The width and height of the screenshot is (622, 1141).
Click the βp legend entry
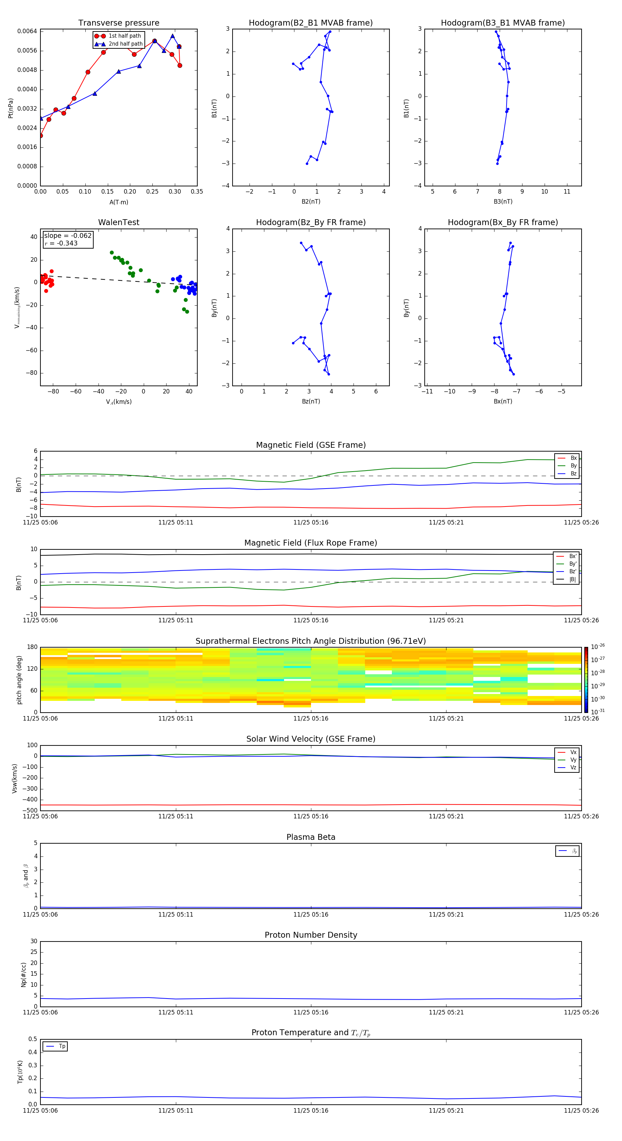pos(567,851)
